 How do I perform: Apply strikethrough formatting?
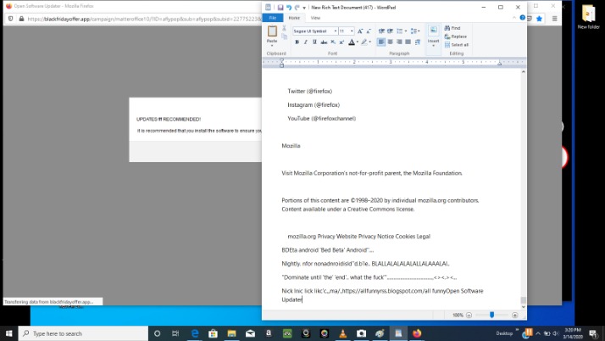tap(324, 42)
